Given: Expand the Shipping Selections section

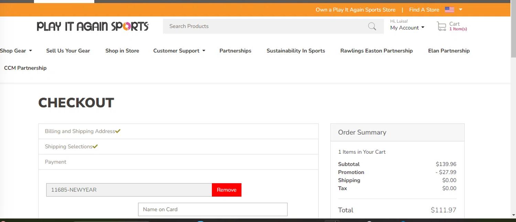Looking at the screenshot, I should pos(178,147).
